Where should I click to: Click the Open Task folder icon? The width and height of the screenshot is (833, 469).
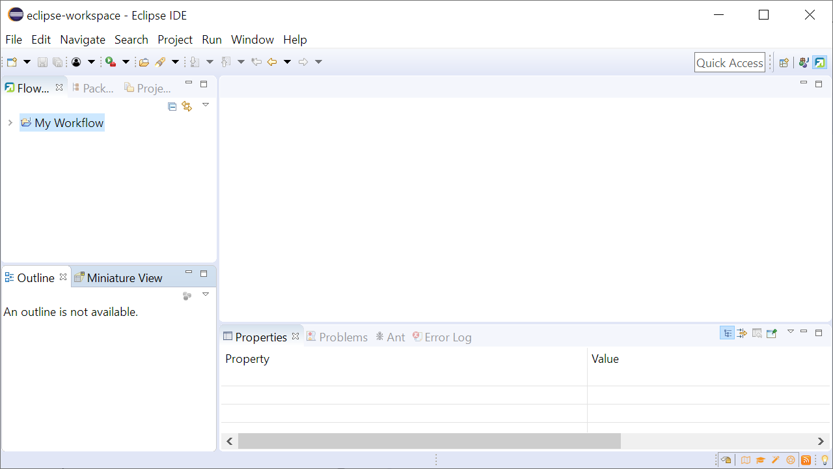(x=144, y=62)
